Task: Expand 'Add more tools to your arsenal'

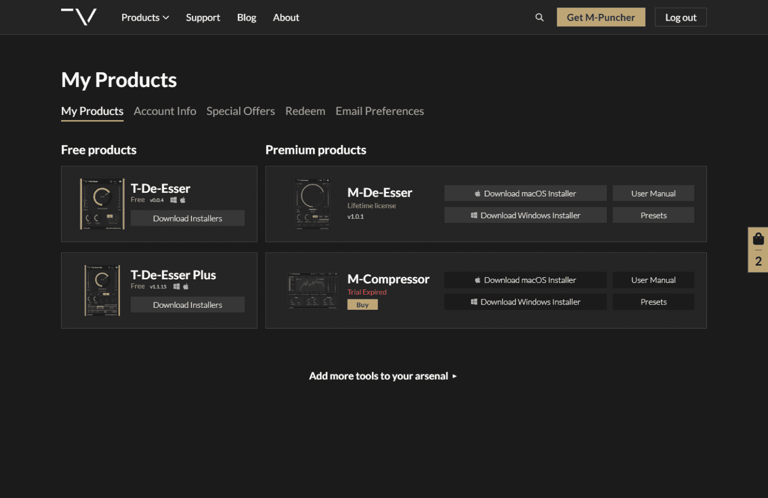Action: pyautogui.click(x=383, y=376)
